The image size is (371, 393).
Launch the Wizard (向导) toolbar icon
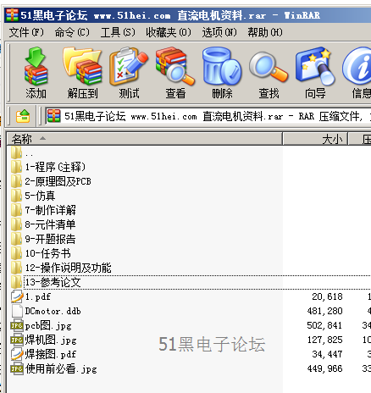(x=315, y=73)
